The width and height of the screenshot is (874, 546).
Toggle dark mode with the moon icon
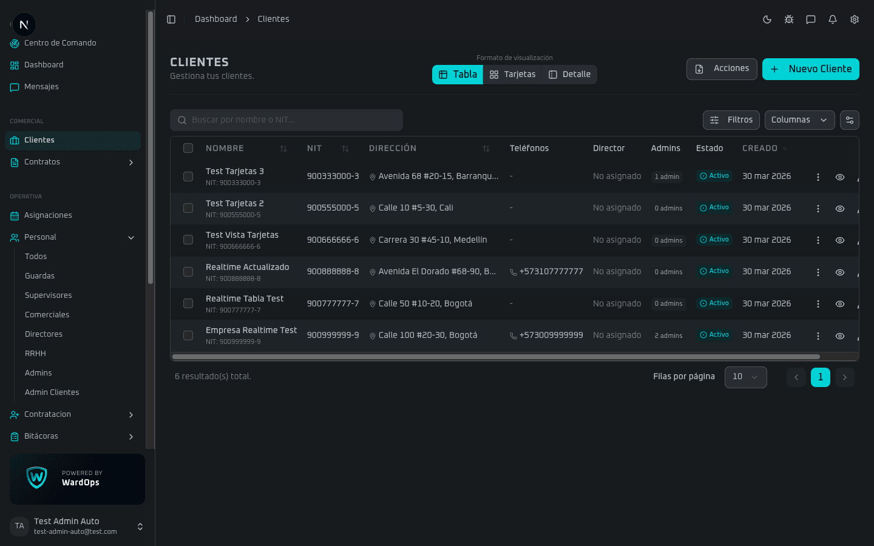point(767,19)
